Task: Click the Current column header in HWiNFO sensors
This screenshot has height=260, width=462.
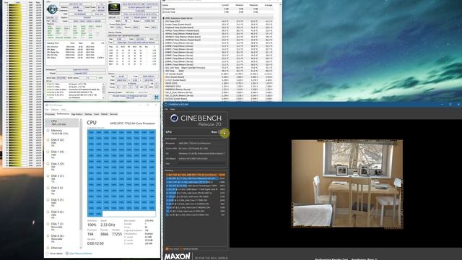Action: point(225,5)
